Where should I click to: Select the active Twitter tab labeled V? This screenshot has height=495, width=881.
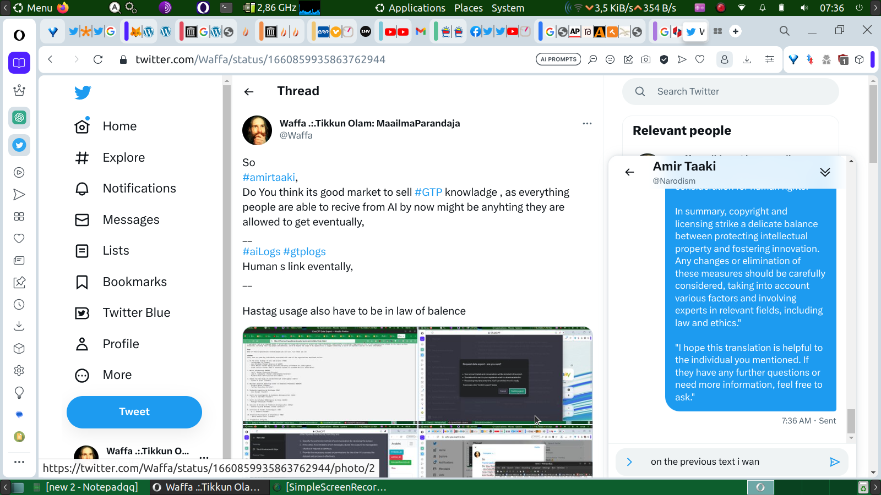tap(695, 31)
